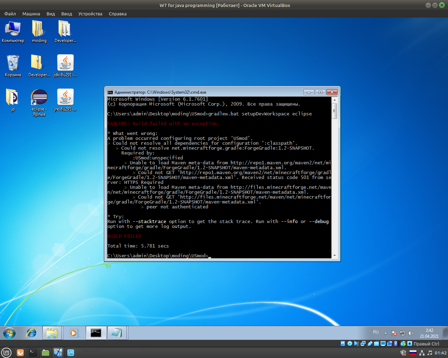Close the cmd.exe window

pyautogui.click(x=332, y=92)
